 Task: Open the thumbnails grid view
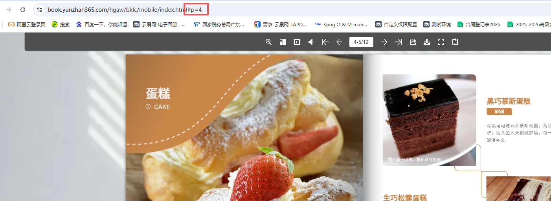283,42
